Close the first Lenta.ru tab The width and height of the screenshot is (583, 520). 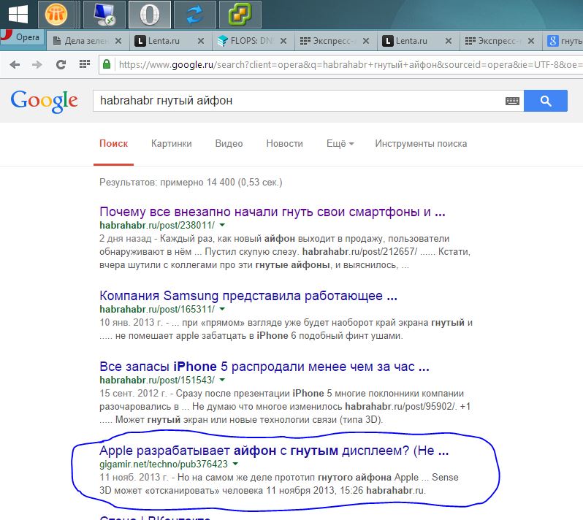(x=201, y=41)
